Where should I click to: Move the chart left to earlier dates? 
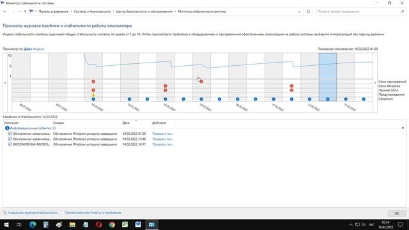pos(5,82)
